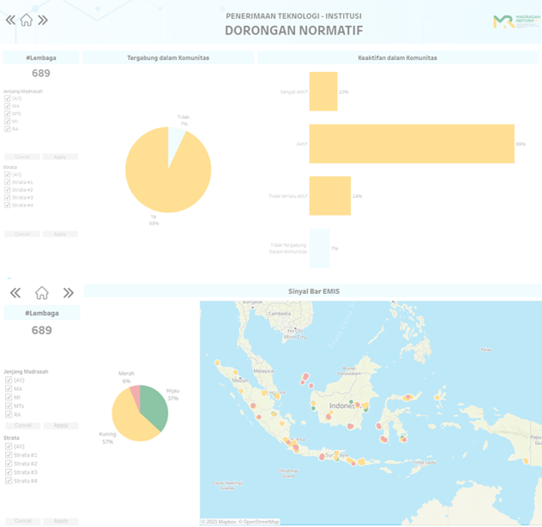Click back chevrons in Sinyal Bar EMIS dashboard
Viewport: 542px width, 527px height.
pyautogui.click(x=15, y=293)
